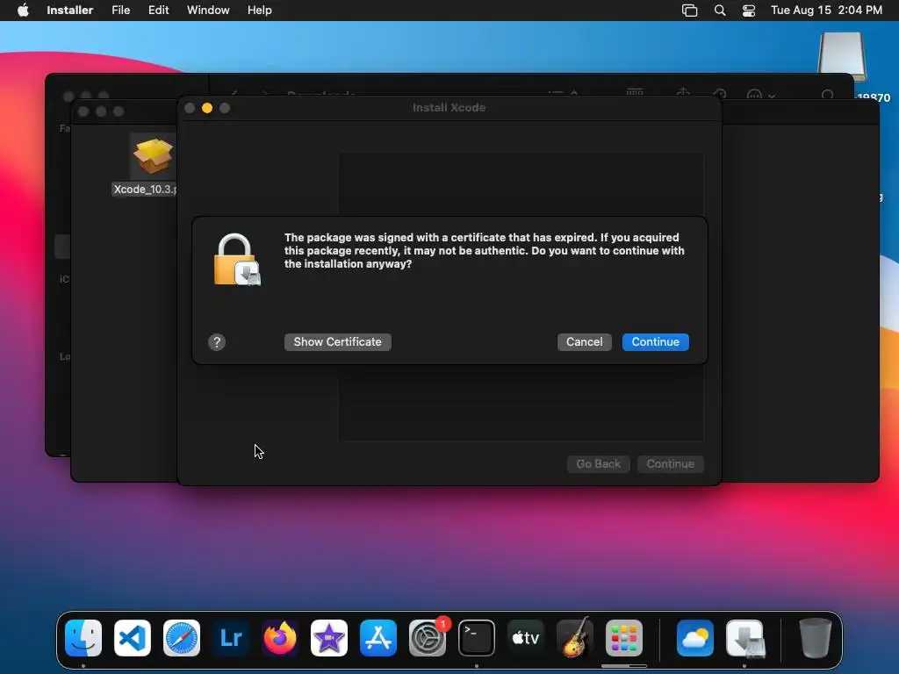Select the disk drive icon on the desktop
Viewport: 899px width, 674px height.
point(842,56)
